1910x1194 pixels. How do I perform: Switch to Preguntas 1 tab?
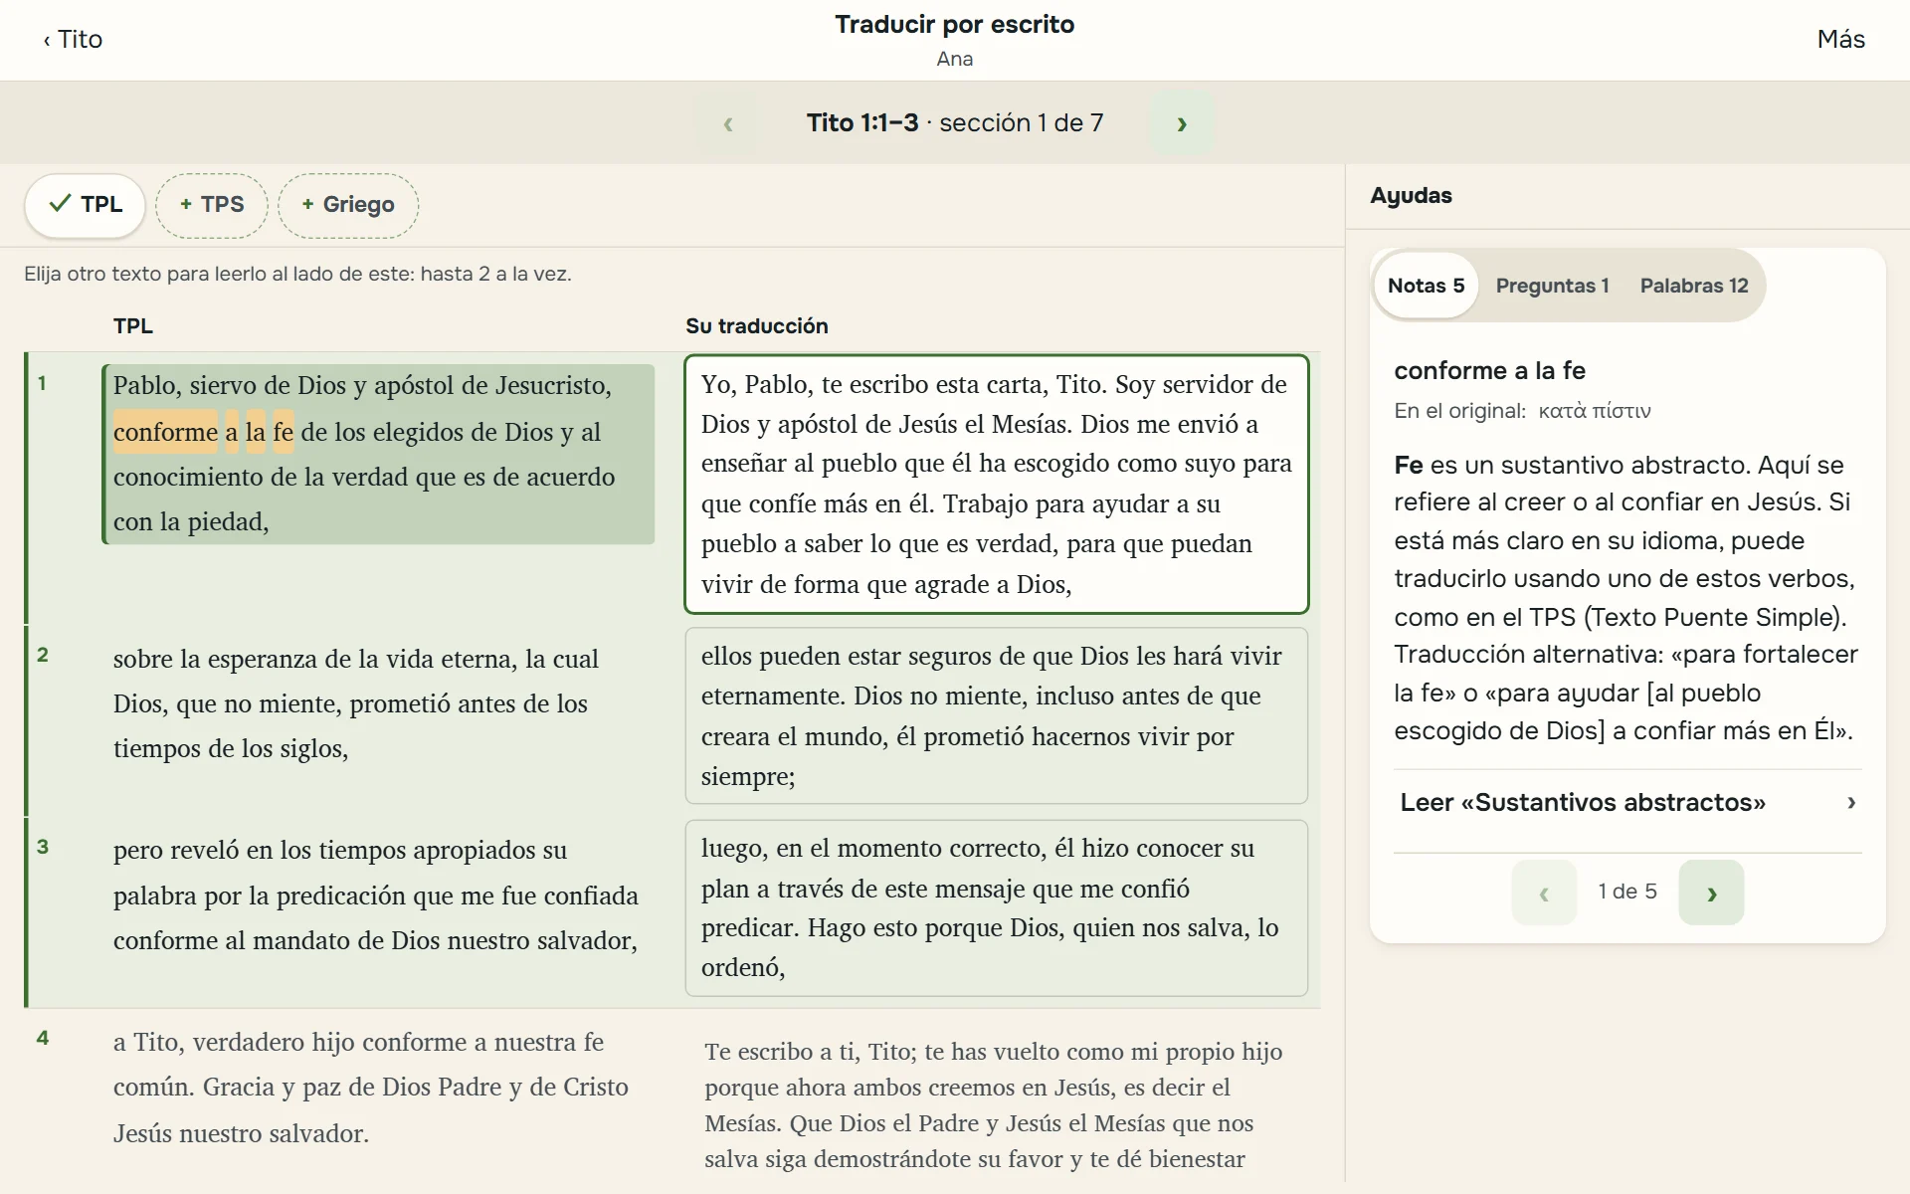click(x=1552, y=286)
